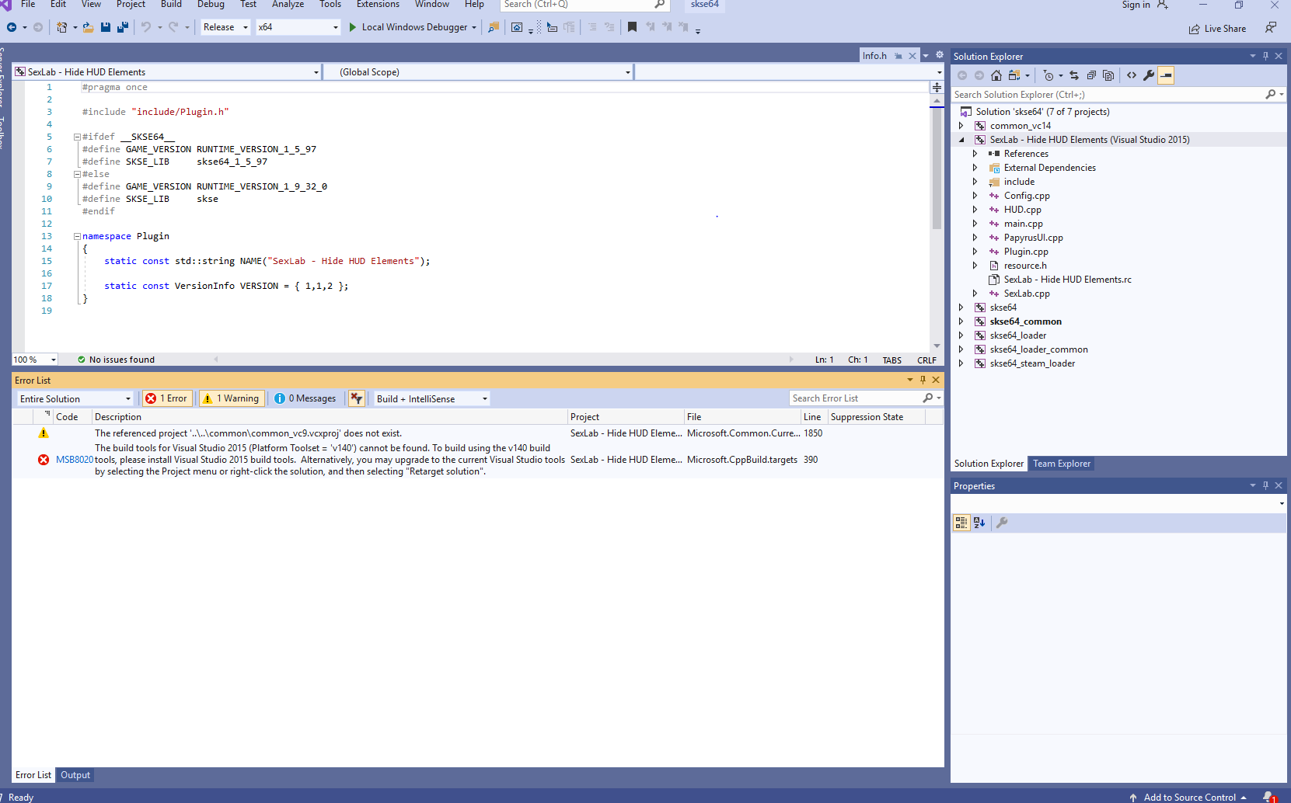
Task: Collapse the SexLab - Hide HUD Elements project
Action: pyautogui.click(x=961, y=140)
